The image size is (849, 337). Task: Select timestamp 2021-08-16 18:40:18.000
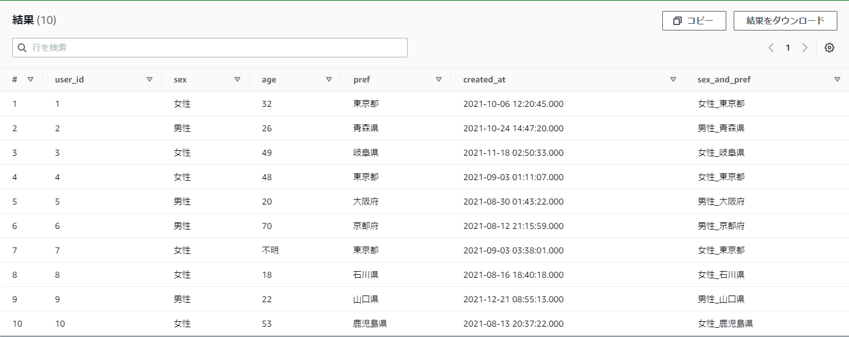tap(513, 275)
